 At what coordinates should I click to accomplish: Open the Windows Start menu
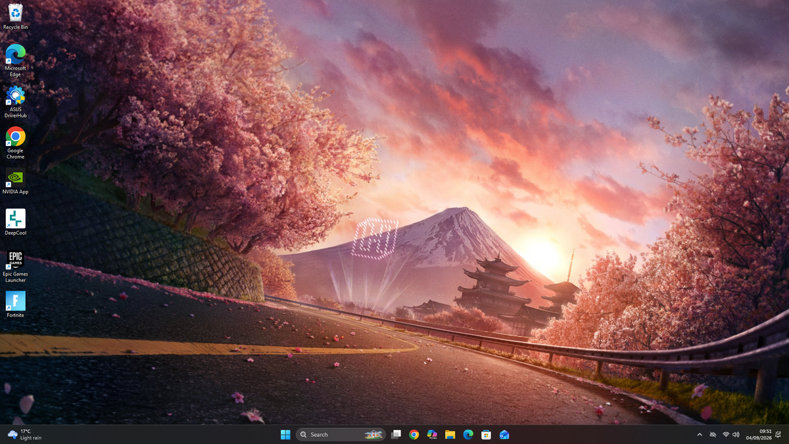(285, 434)
